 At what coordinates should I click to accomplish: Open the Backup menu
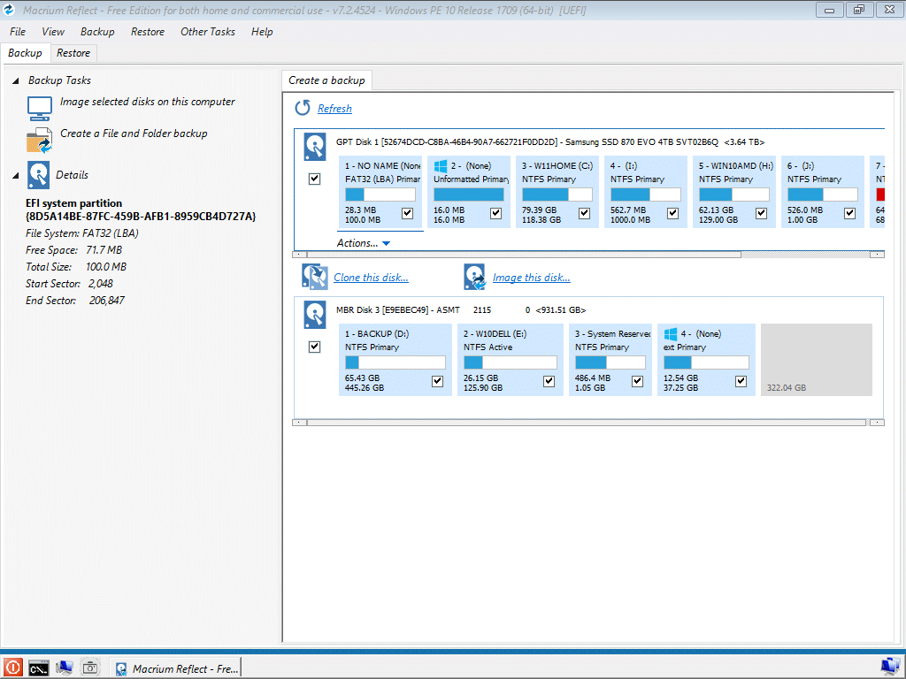pos(97,32)
